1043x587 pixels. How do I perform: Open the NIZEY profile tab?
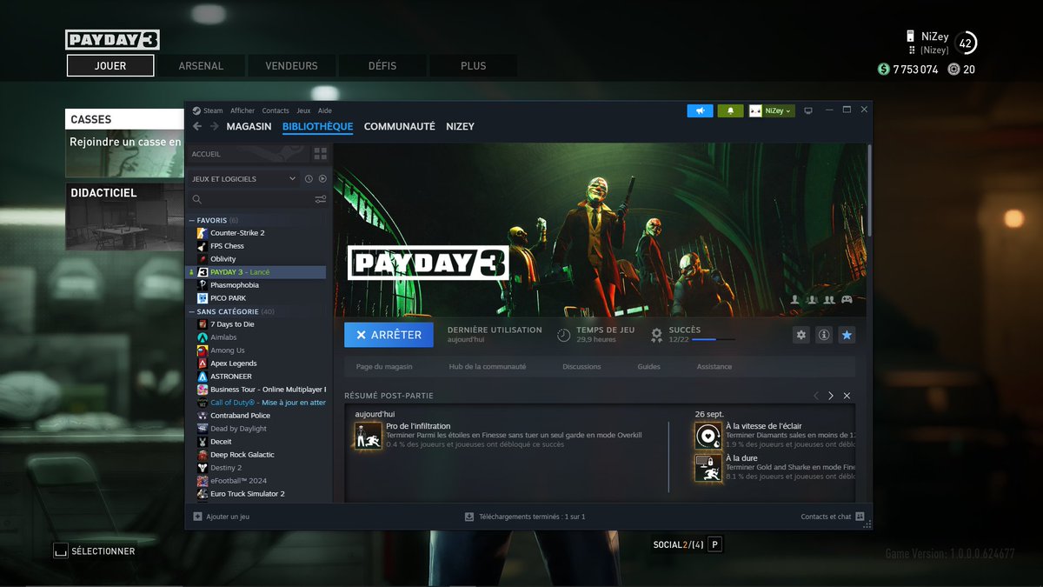(461, 126)
